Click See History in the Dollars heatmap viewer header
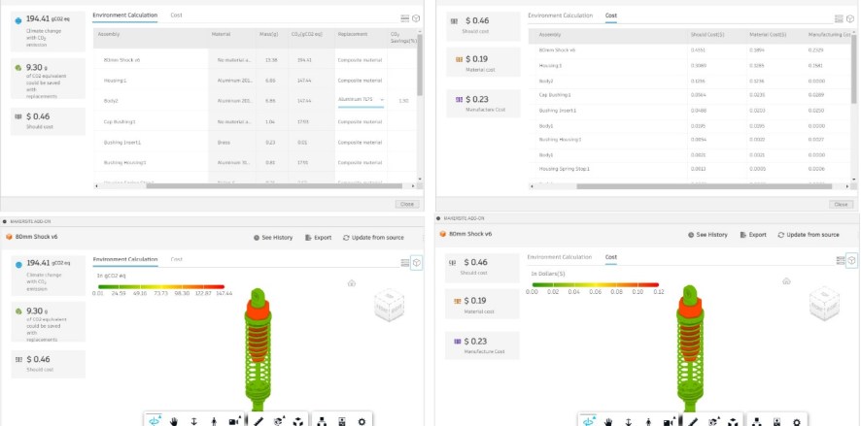861x426 pixels. point(707,235)
